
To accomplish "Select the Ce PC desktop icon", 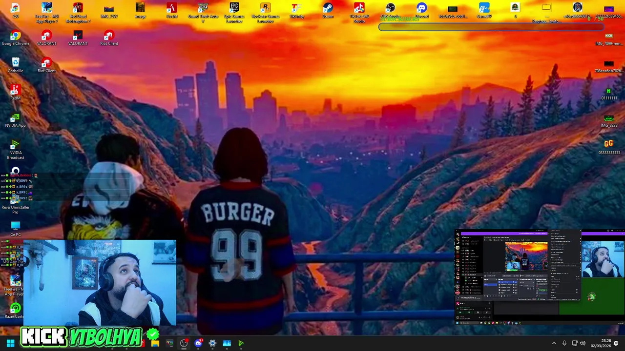I will click(x=16, y=229).
